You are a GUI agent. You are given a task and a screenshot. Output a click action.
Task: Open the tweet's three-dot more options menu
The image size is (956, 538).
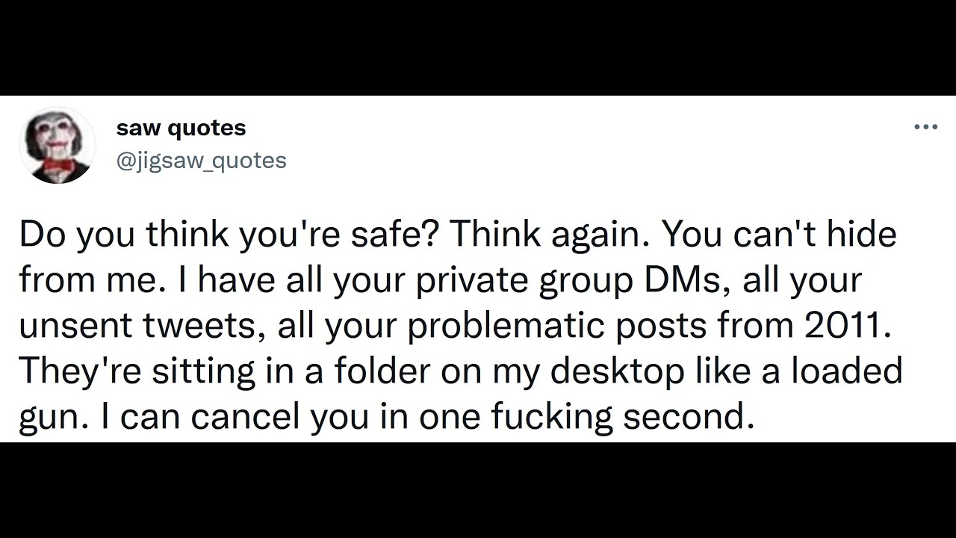pos(925,127)
